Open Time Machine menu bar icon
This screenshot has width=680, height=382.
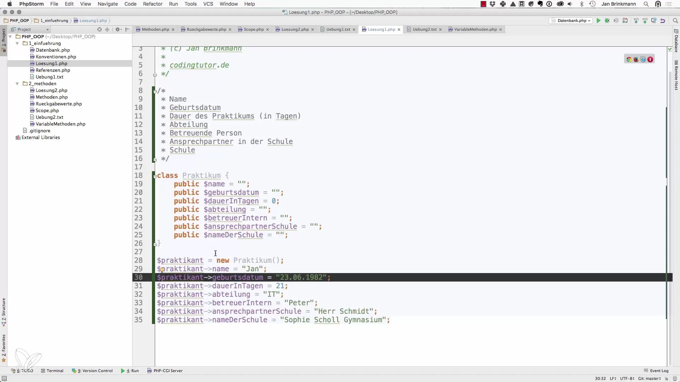point(592,4)
